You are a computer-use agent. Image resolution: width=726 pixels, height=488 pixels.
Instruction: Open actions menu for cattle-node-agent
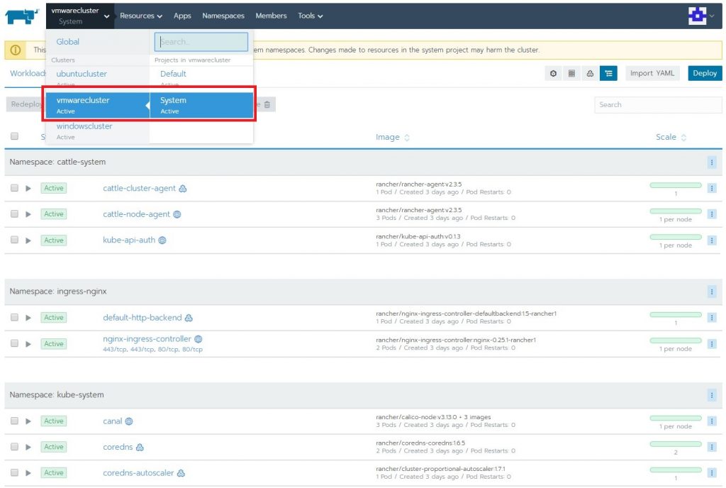point(712,214)
